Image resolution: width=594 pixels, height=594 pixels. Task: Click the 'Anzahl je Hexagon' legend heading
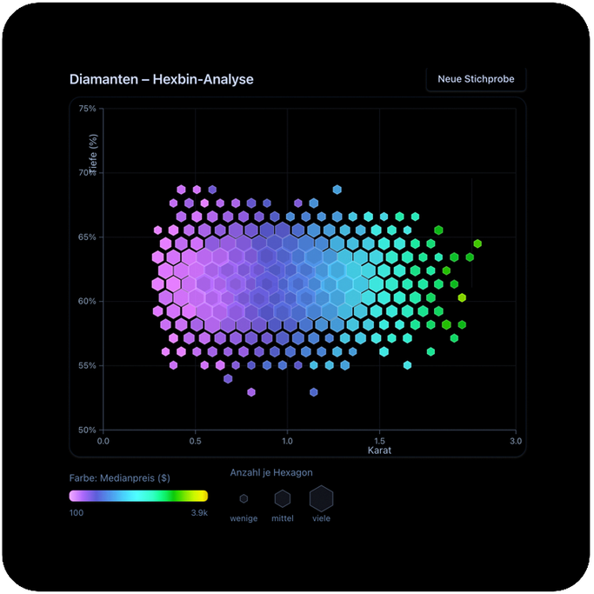click(x=271, y=472)
